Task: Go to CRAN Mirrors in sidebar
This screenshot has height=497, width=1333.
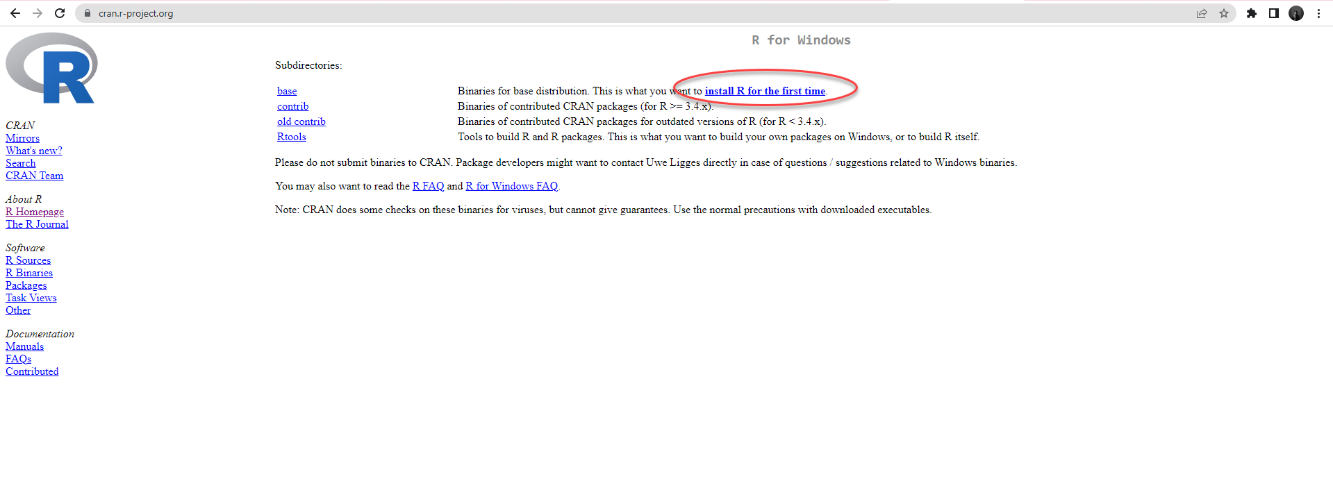Action: coord(22,138)
